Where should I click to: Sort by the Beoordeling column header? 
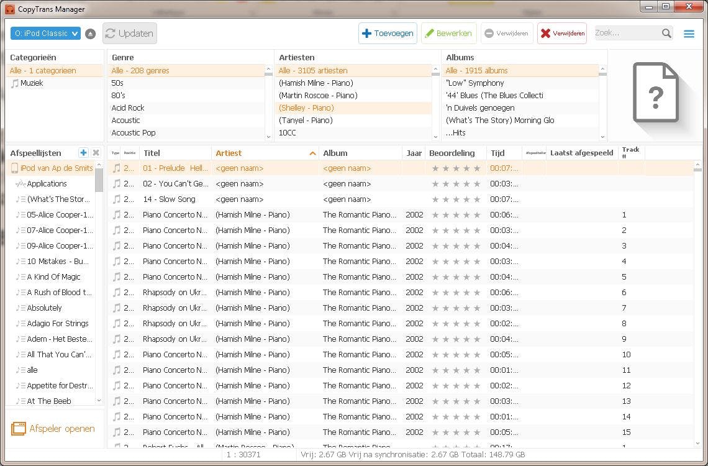pyautogui.click(x=456, y=153)
